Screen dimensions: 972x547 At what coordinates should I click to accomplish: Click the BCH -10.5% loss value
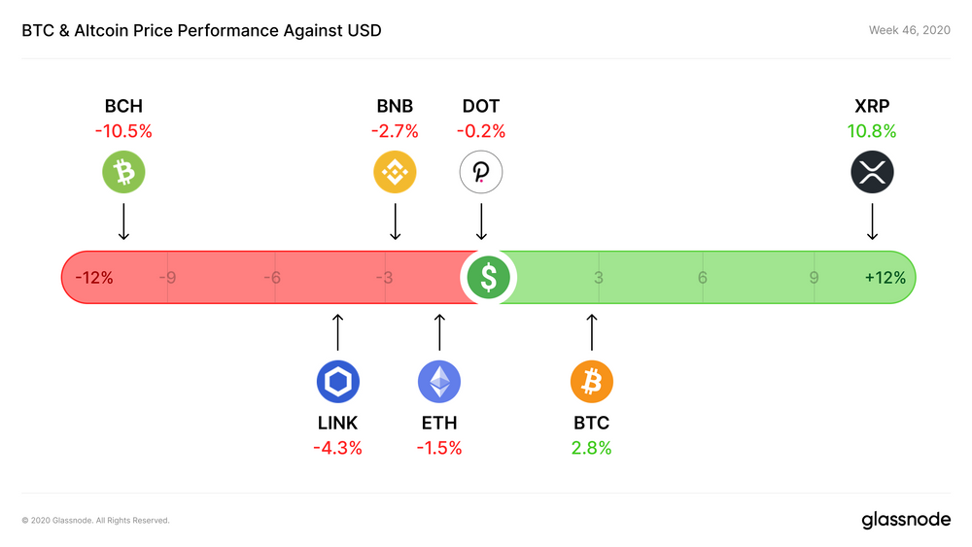click(123, 131)
